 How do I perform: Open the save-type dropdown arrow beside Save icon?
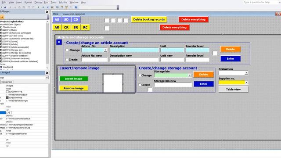[x=1, y=7]
